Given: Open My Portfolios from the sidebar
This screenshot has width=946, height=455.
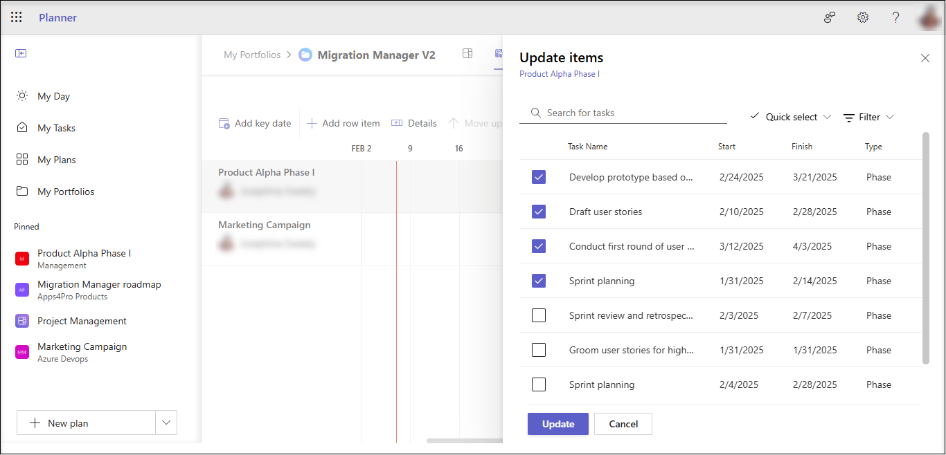Looking at the screenshot, I should 65,192.
